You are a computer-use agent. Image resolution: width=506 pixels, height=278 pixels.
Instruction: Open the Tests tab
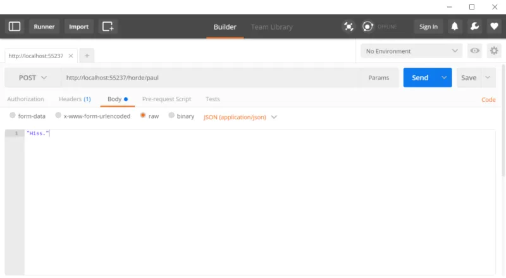(213, 99)
